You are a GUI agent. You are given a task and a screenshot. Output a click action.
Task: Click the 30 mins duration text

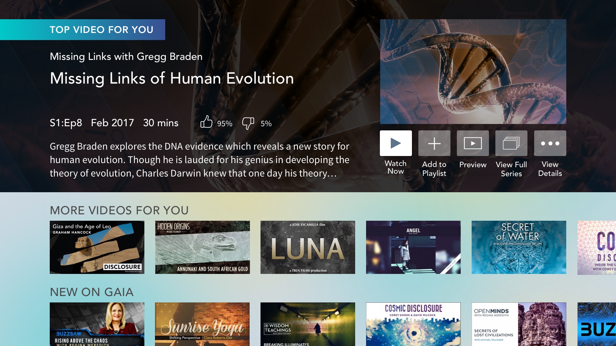pyautogui.click(x=160, y=123)
